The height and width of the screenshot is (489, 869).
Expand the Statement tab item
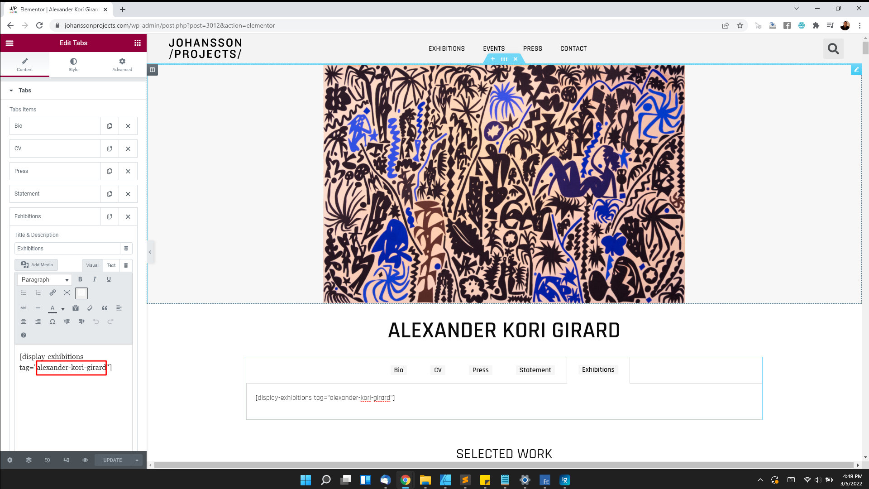[55, 194]
